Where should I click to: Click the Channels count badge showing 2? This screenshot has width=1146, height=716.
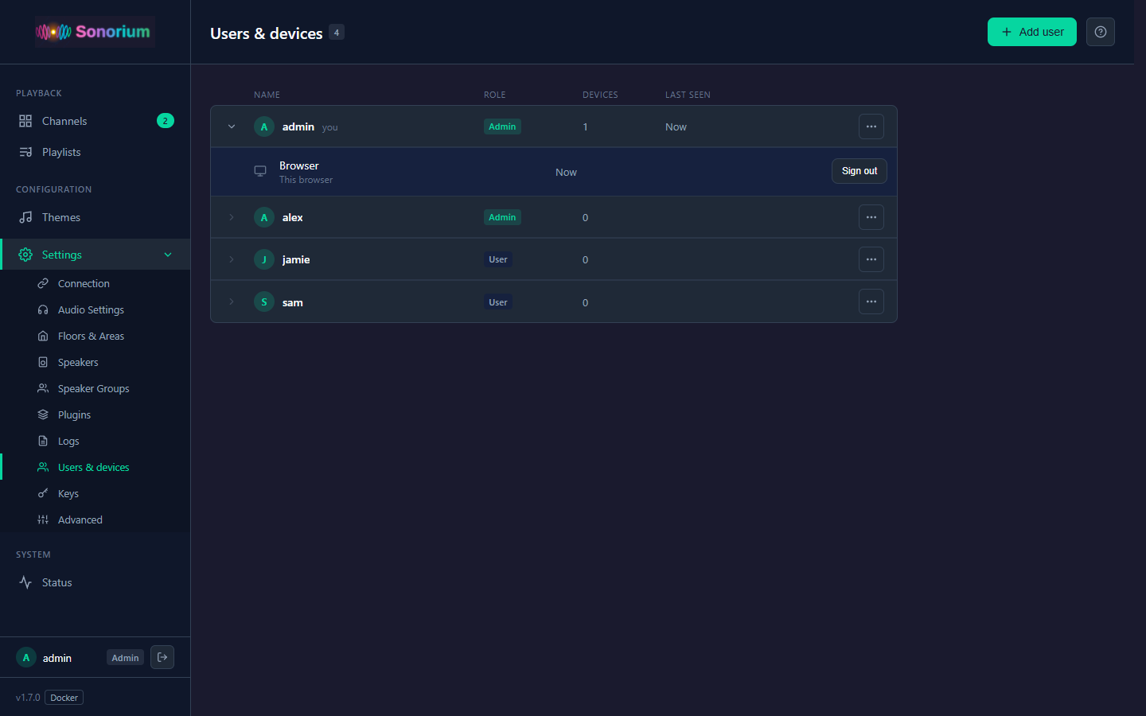click(x=166, y=121)
